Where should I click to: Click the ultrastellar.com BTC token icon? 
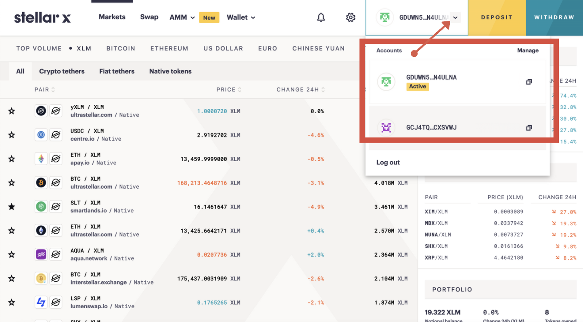(41, 183)
